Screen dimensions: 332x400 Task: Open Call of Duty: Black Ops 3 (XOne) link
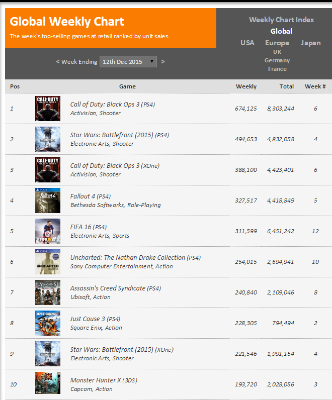[115, 166]
